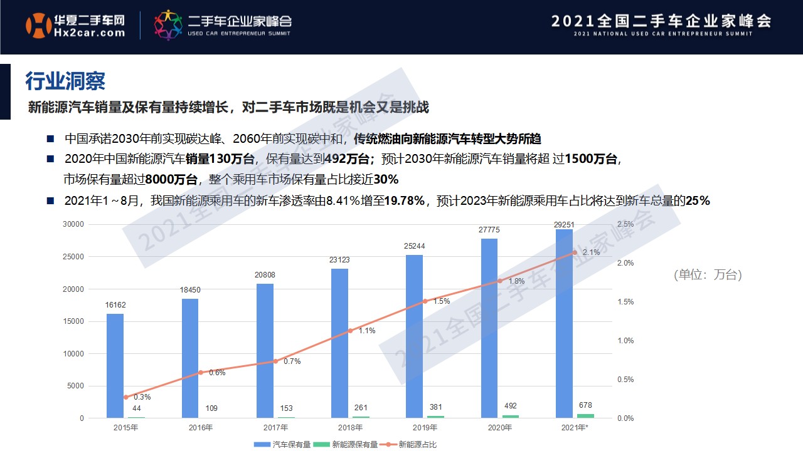Screen dimensions: 803x451
Task: Click the line data point labeled 0.3%
Action: point(125,397)
